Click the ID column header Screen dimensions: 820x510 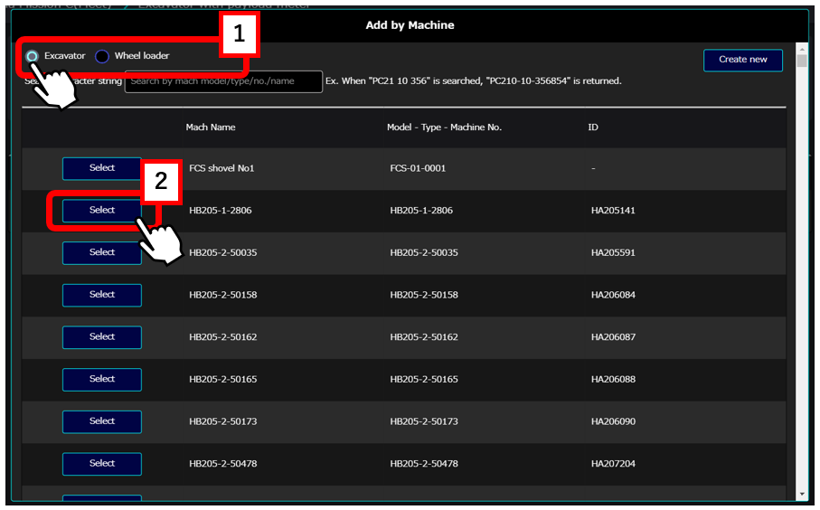(x=593, y=127)
